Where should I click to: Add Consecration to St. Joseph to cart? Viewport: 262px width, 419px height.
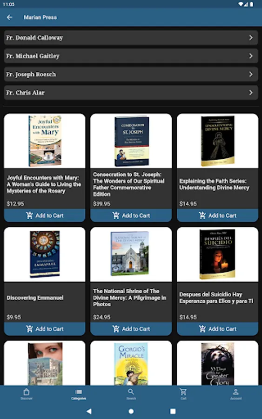pos(131,216)
